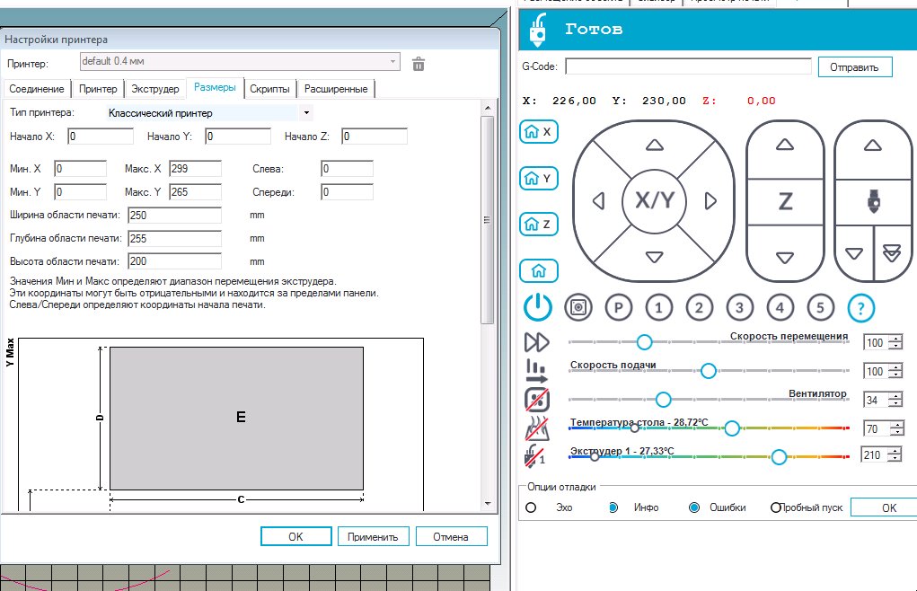Select the Эхо debug option
Screen dimensions: 917x591
[531, 507]
